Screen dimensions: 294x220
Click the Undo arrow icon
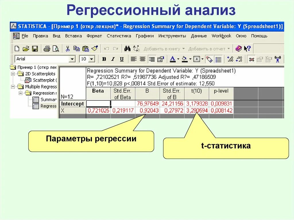point(107,49)
